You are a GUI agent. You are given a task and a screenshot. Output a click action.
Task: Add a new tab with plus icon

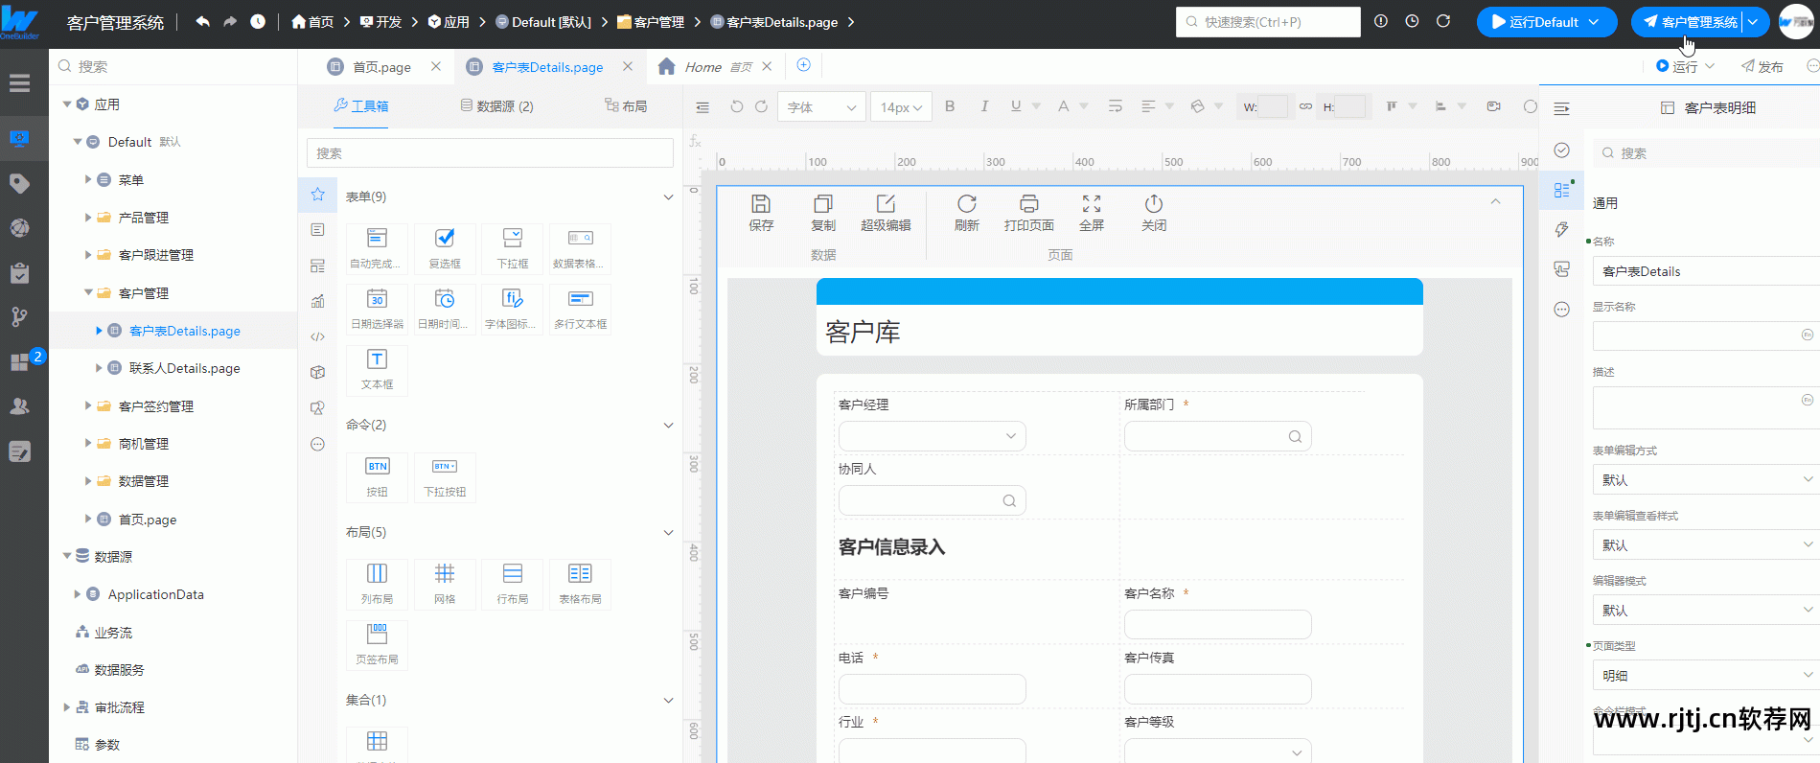pos(804,65)
